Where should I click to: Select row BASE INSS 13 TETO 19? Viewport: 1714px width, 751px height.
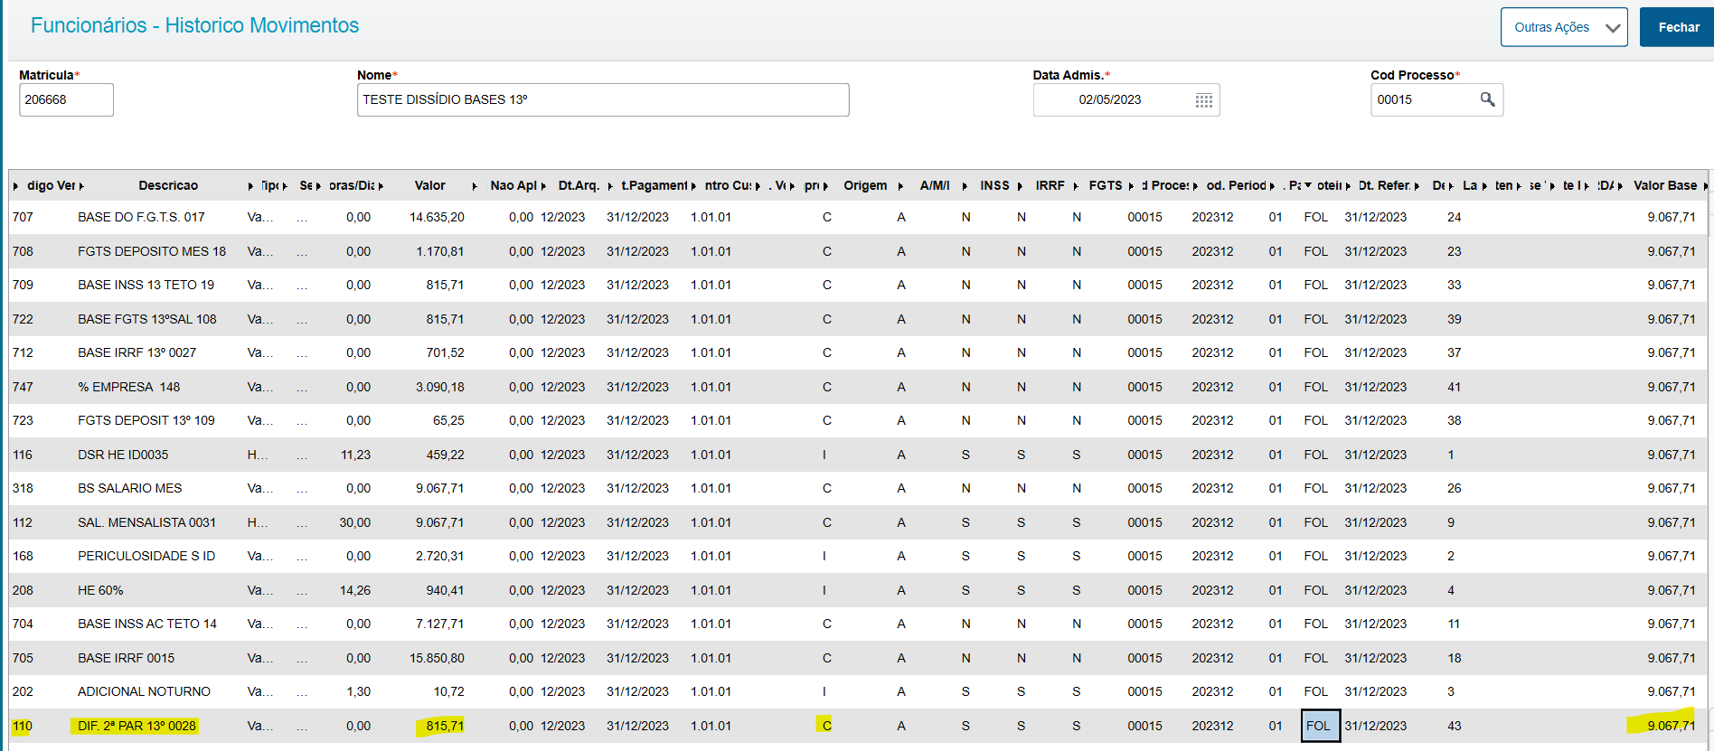[858, 285]
